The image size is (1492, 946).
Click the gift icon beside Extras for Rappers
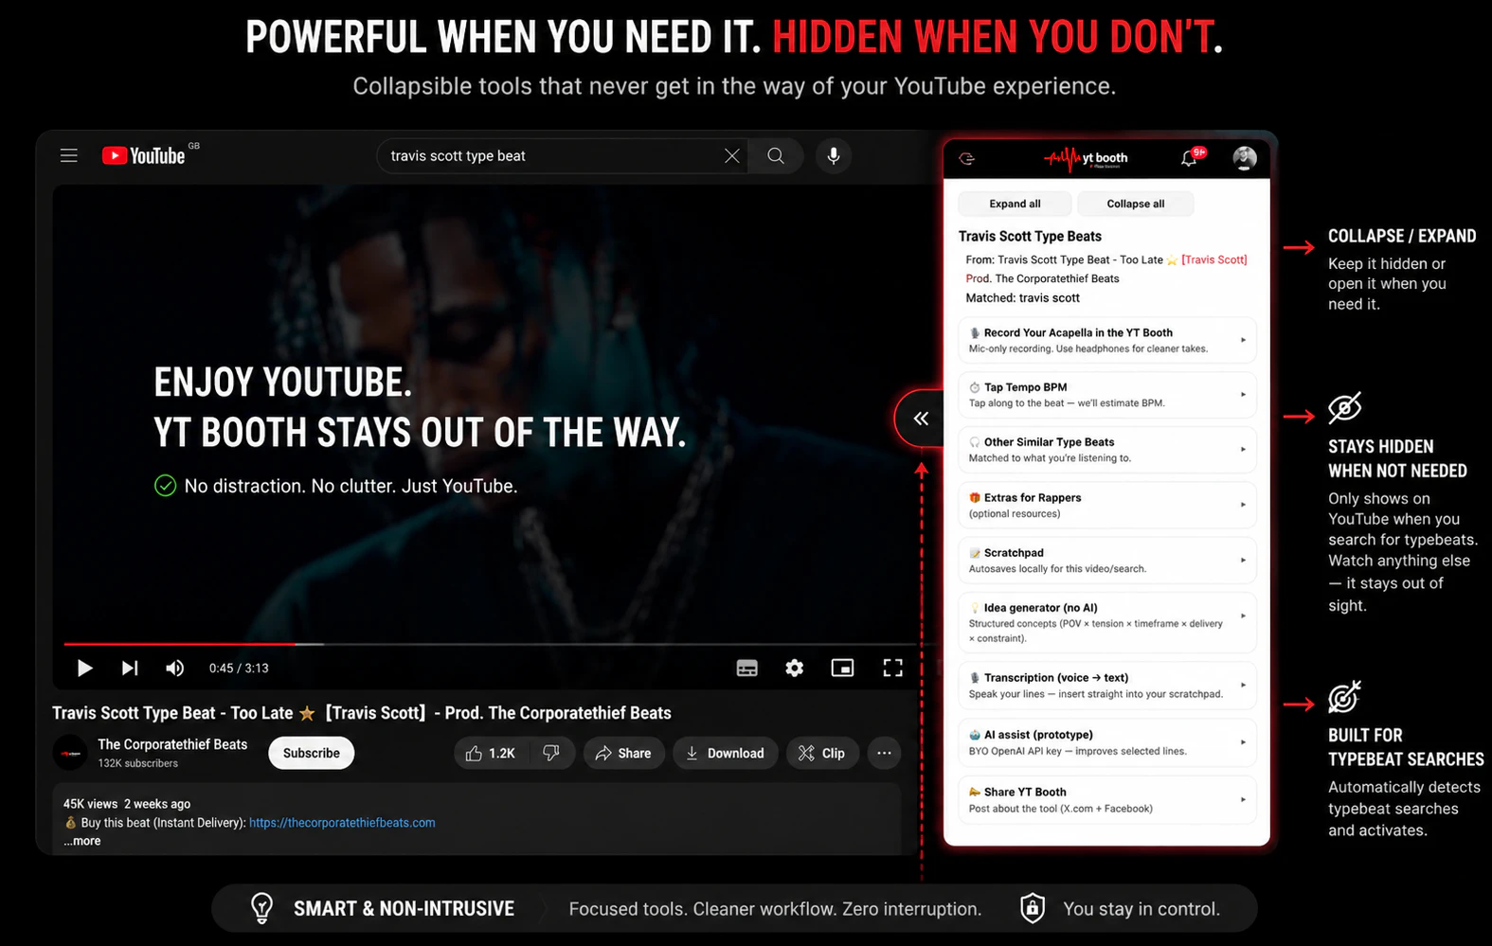(x=974, y=497)
